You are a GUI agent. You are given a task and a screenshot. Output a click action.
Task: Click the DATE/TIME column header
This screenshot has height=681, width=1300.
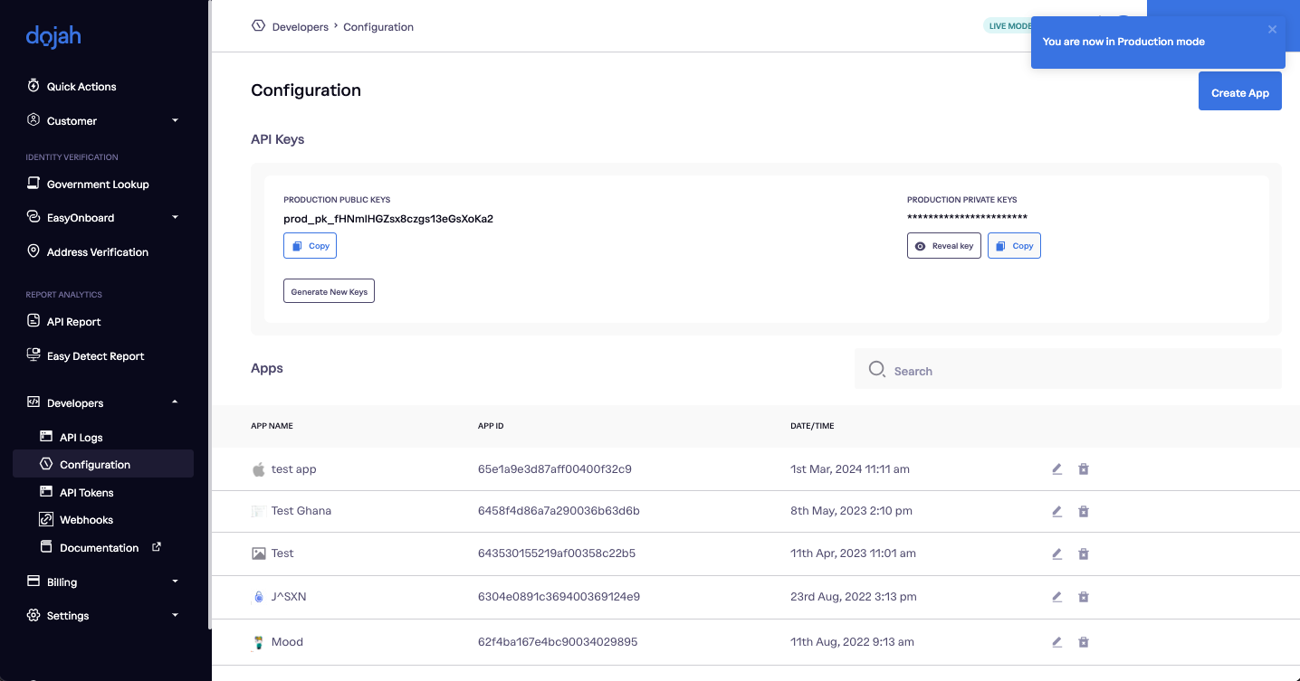point(812,426)
